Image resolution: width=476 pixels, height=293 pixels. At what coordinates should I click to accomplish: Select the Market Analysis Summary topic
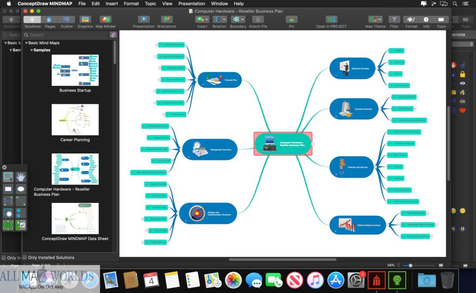pyautogui.click(x=357, y=225)
